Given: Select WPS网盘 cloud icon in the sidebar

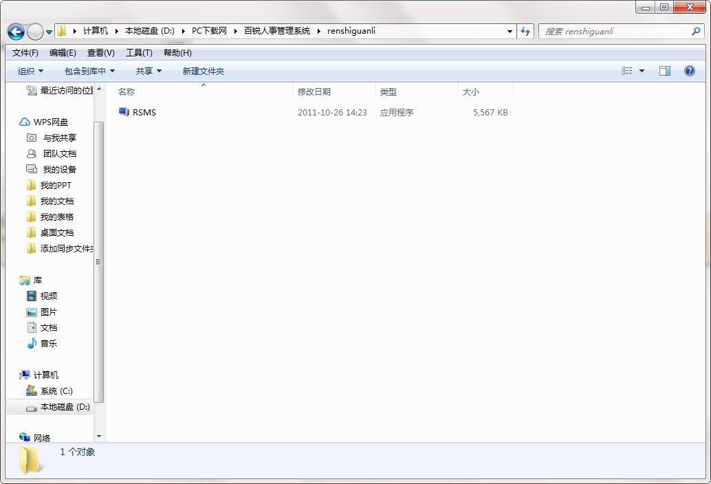Looking at the screenshot, I should [25, 122].
